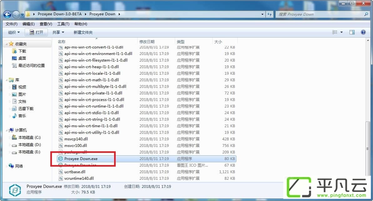Select api-ms-win-crt-runtime-l1-1-0.dll file name
The width and height of the screenshot is (373, 201).
coord(94,106)
